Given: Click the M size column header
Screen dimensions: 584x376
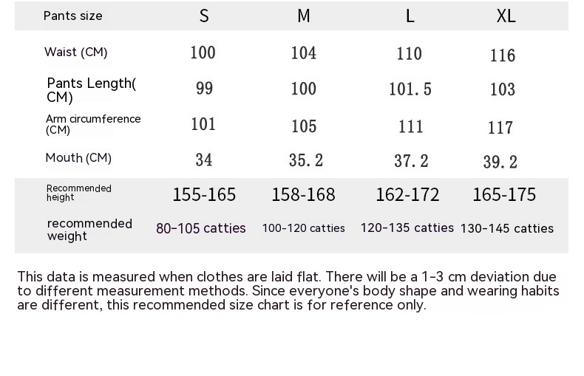Looking at the screenshot, I should 304,16.
